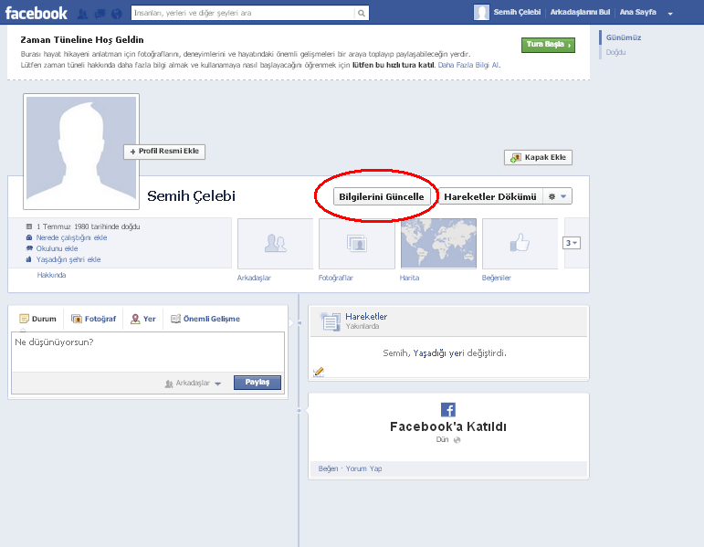
Task: Open the account menu arrow in header
Action: click(x=670, y=14)
